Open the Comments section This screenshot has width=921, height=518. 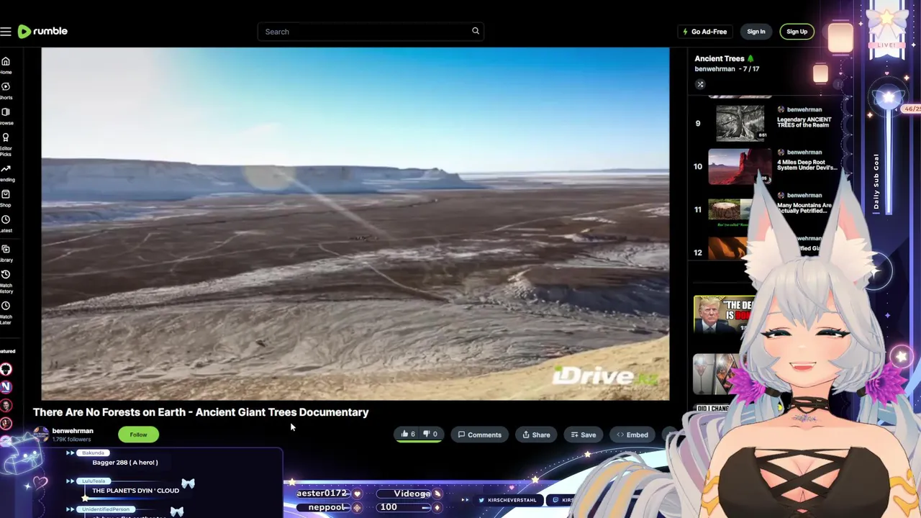[x=479, y=435]
